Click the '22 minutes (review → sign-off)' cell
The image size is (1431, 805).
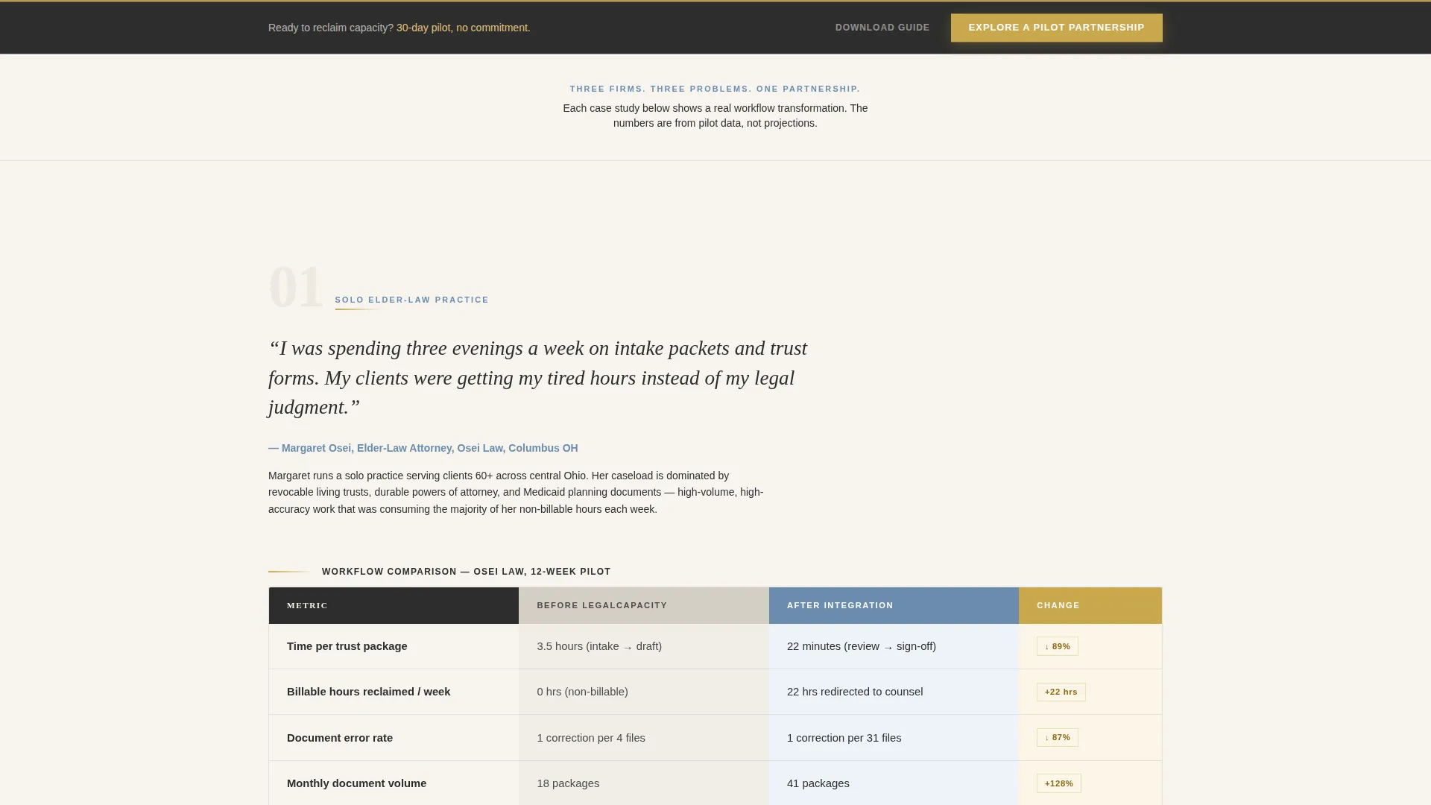[894, 646]
